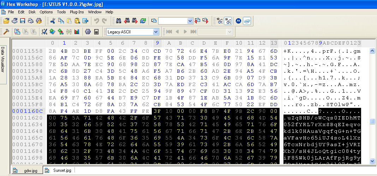Click the Goto document icon
Screen dimensions: 377x176
(x=154, y=21)
